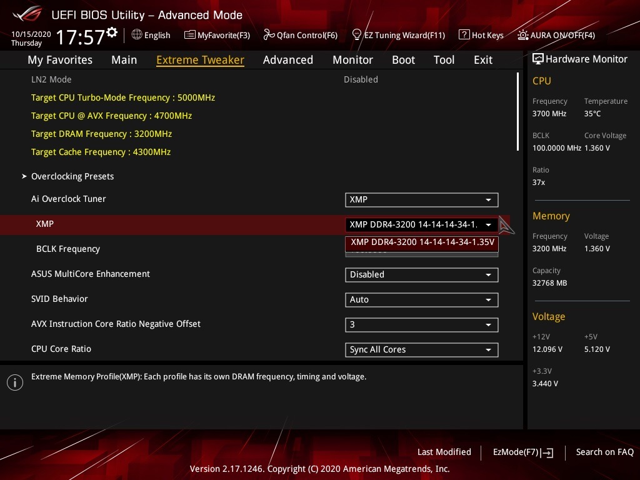
Task: Click the Qfan Control fan icon
Action: pyautogui.click(x=269, y=35)
